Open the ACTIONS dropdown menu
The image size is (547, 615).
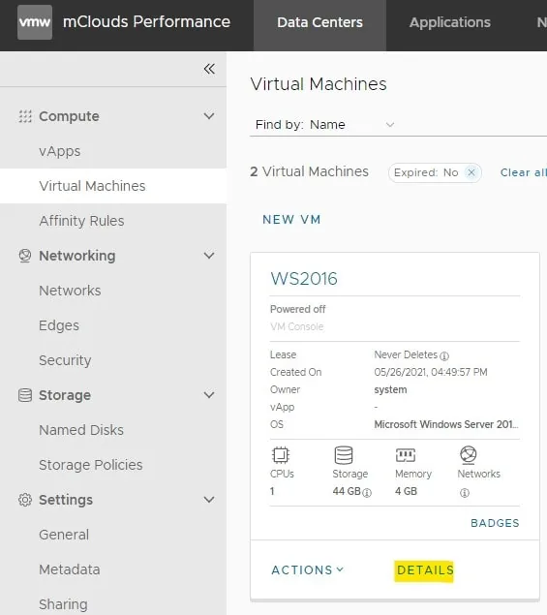pos(308,569)
